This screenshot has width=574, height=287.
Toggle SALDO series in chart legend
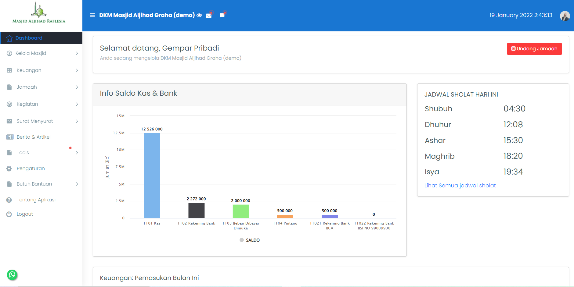(x=250, y=240)
